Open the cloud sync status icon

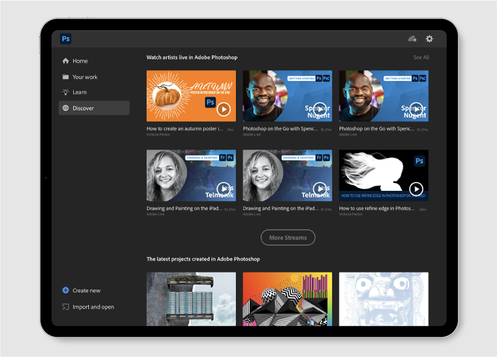coord(412,39)
